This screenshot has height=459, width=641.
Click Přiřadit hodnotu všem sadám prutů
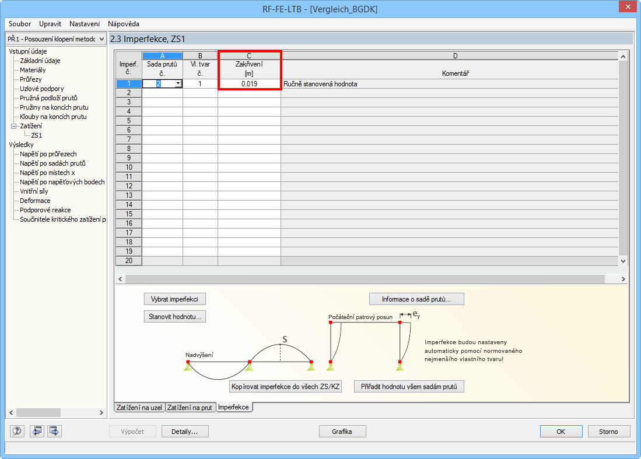point(409,387)
